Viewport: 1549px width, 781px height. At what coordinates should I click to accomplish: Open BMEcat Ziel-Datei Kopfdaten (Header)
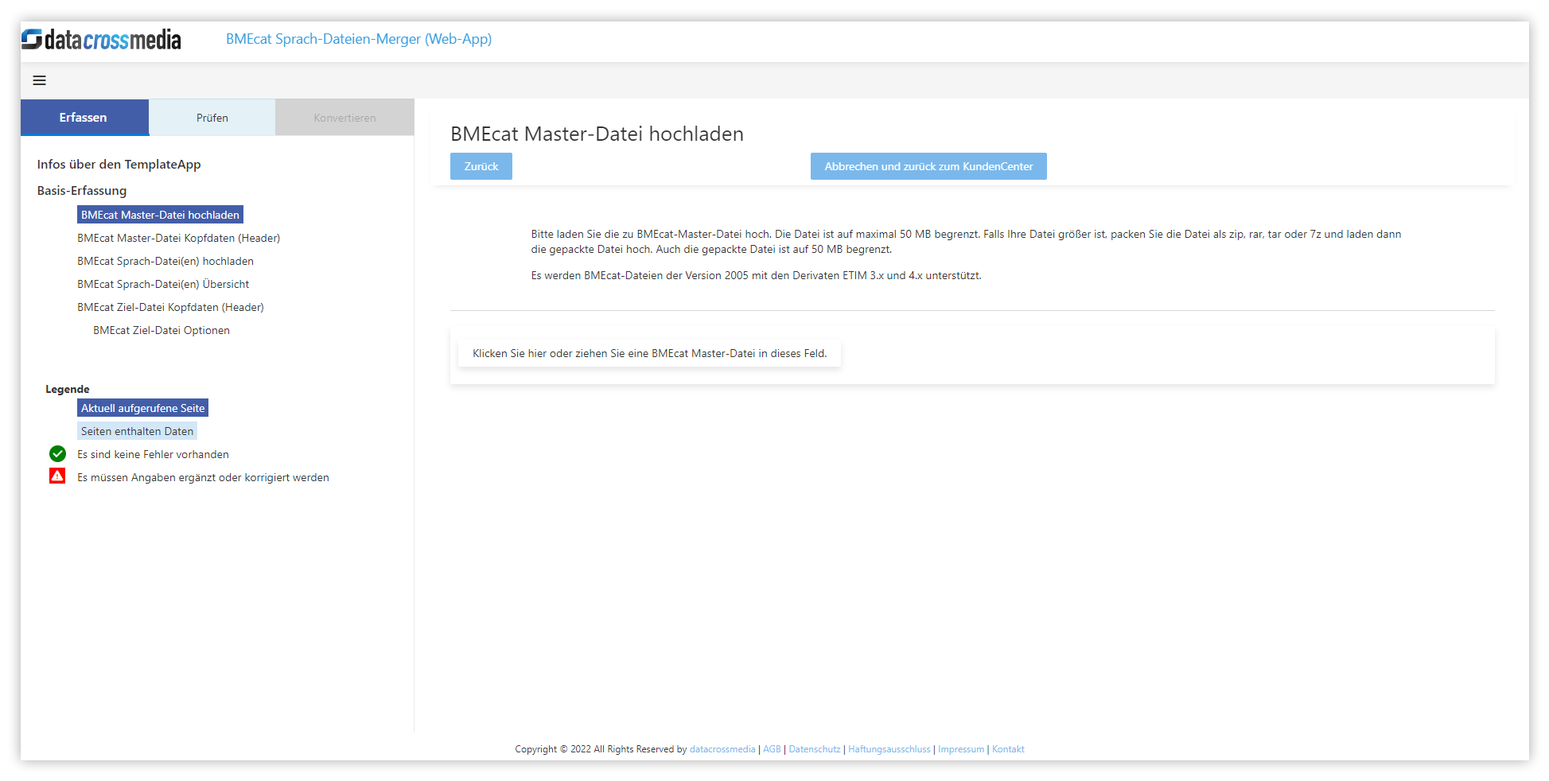click(x=170, y=307)
